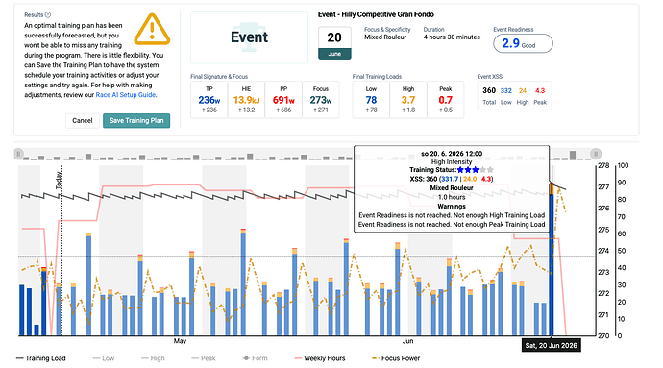Click the Today marker line on the chart
The width and height of the screenshot is (663, 368).
pyautogui.click(x=62, y=254)
